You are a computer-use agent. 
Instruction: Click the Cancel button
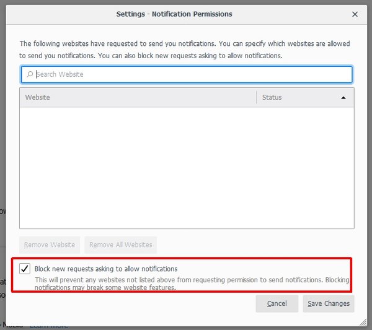(277, 303)
